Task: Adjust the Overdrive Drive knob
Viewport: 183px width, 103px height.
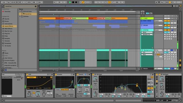Action: (80, 90)
